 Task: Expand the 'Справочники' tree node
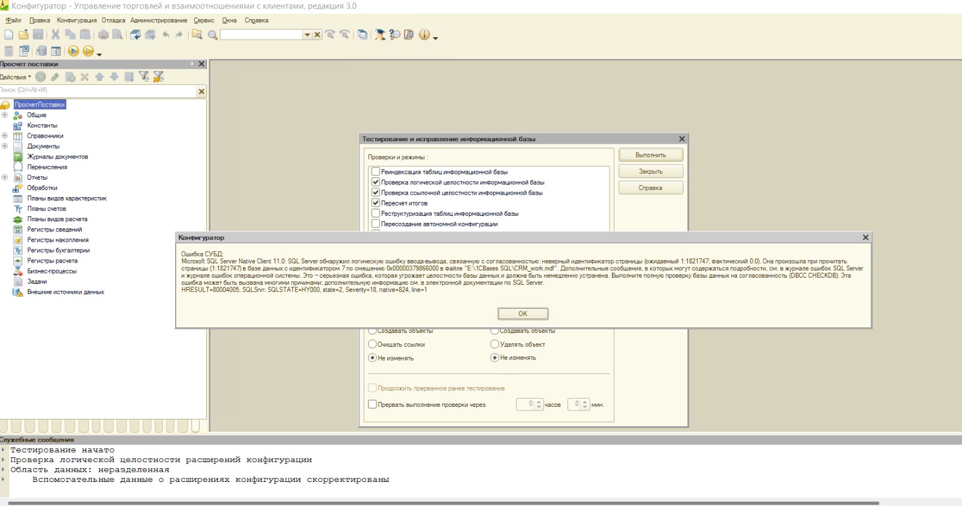click(5, 136)
